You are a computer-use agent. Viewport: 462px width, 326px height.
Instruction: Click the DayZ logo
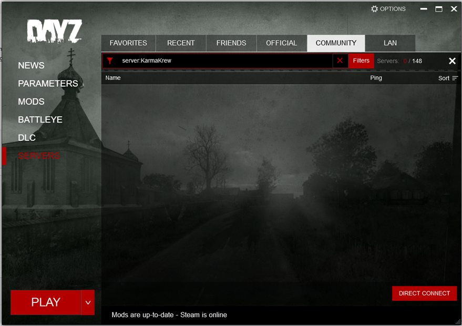[54, 31]
